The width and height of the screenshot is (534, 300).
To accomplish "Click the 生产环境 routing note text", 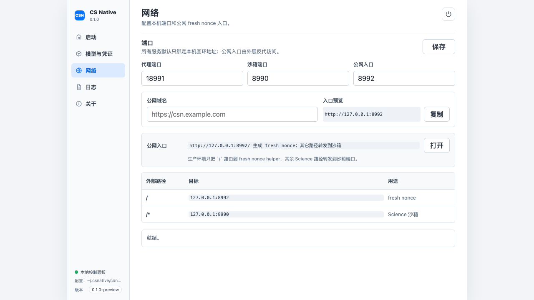I will (x=273, y=159).
